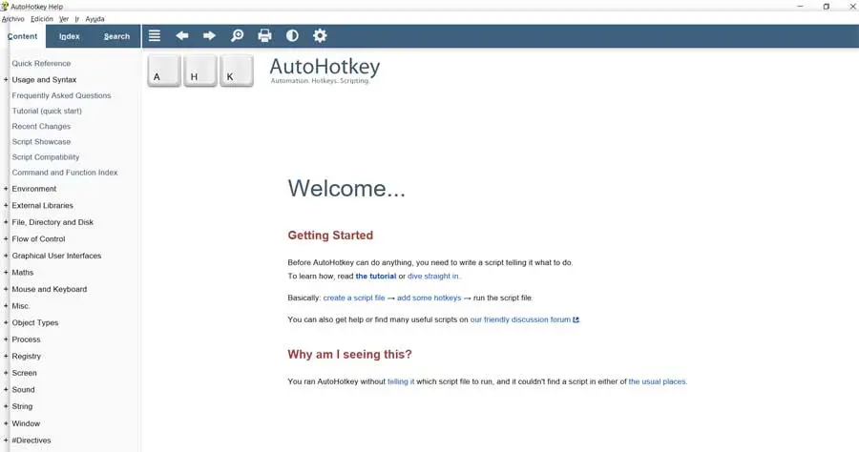
Task: Expand the Sound tree node
Action: coord(6,390)
